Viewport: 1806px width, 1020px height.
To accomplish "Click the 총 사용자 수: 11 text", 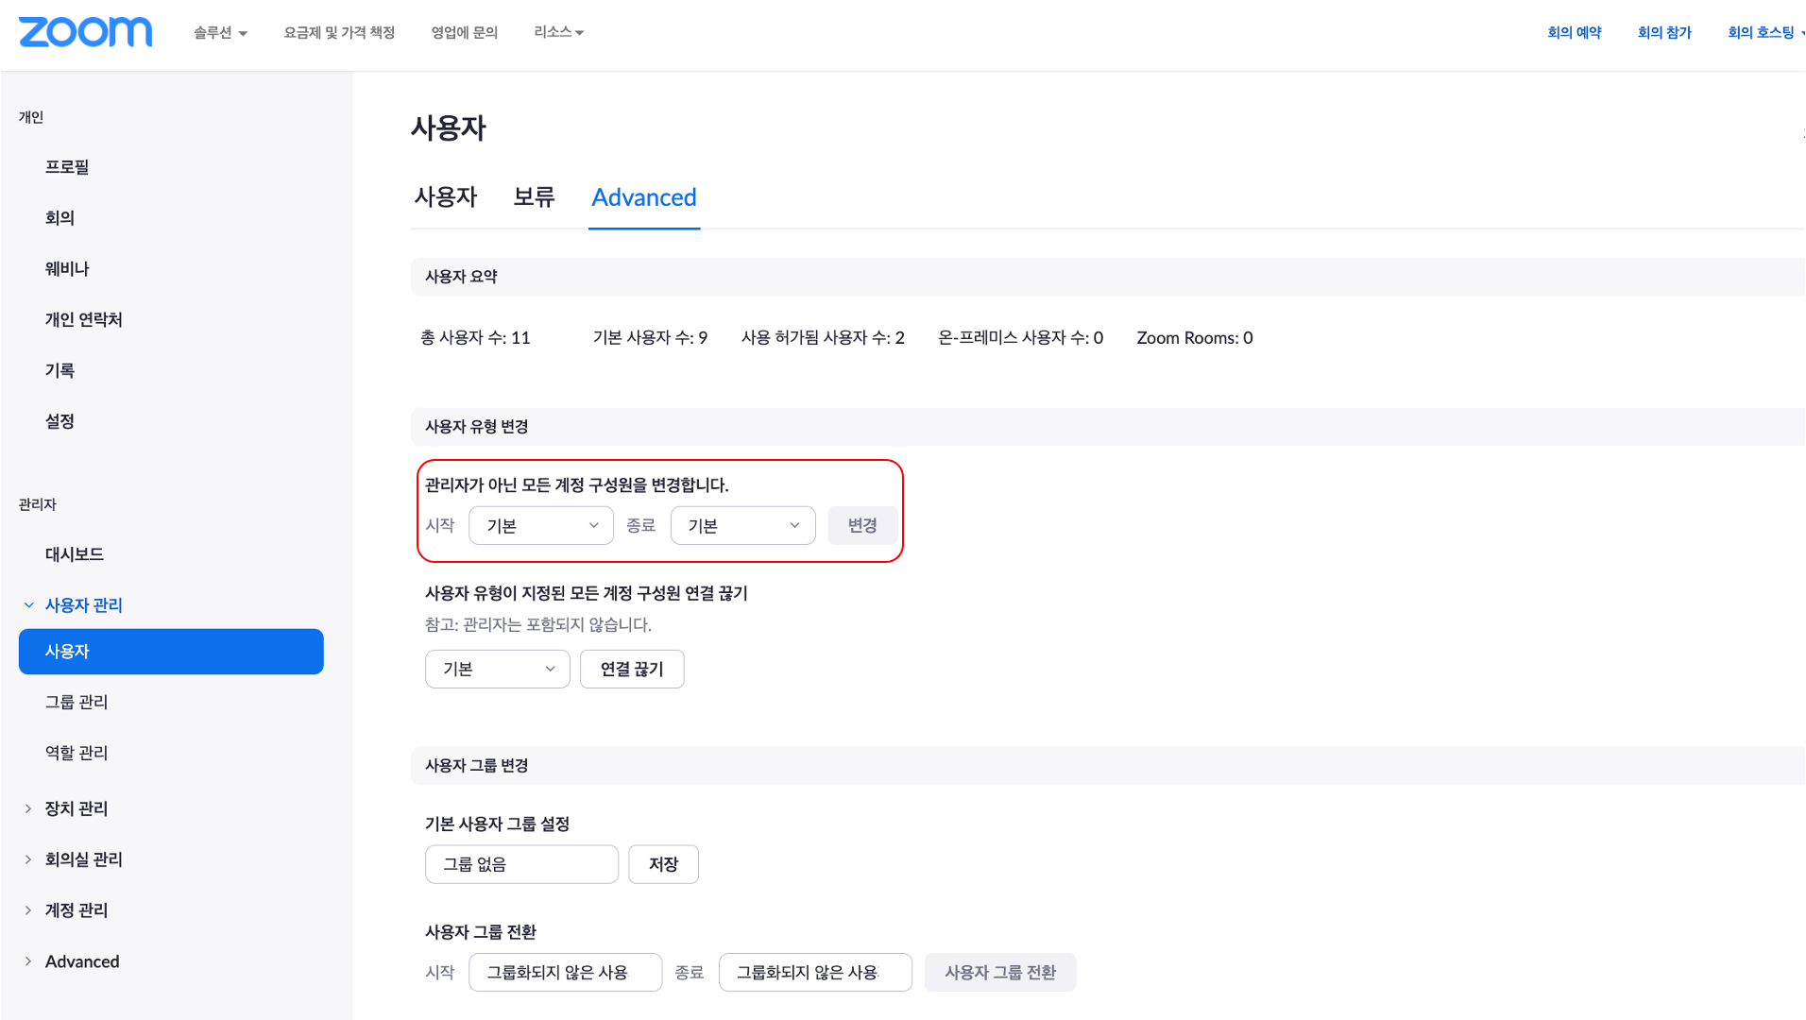I will (x=475, y=338).
